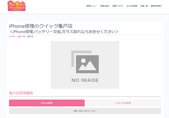
Task: Open the 簡単お見積り navigation item
Action: click(x=156, y=6)
